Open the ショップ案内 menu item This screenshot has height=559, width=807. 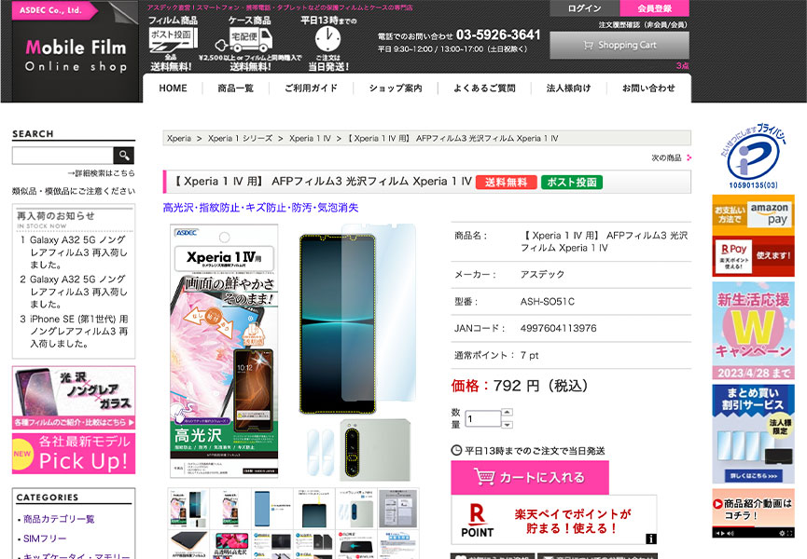(x=396, y=88)
